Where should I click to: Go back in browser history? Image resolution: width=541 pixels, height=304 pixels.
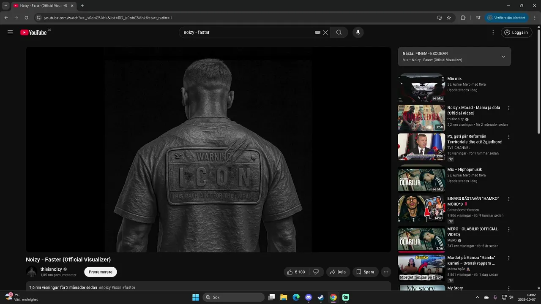click(x=6, y=18)
